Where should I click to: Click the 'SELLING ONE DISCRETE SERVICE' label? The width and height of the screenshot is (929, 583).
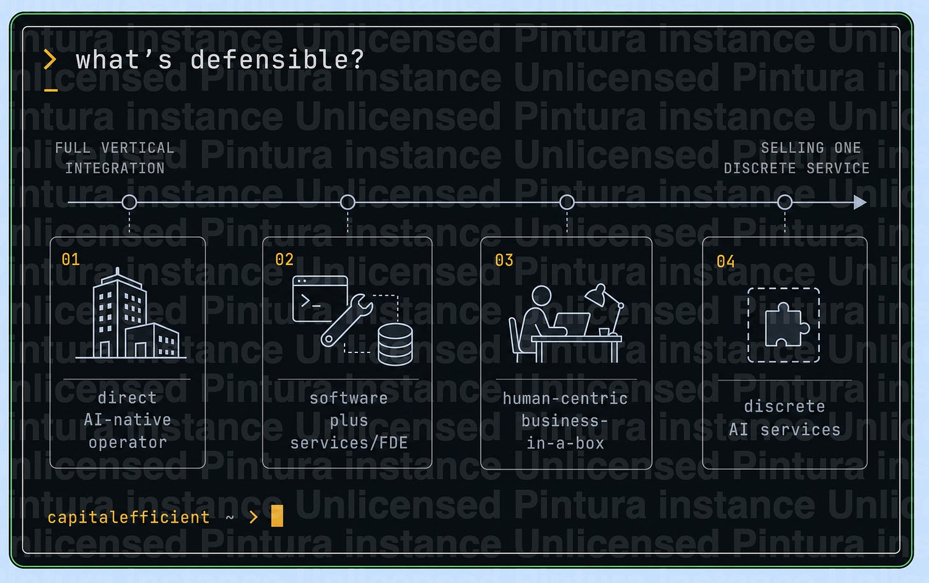pyautogui.click(x=796, y=158)
